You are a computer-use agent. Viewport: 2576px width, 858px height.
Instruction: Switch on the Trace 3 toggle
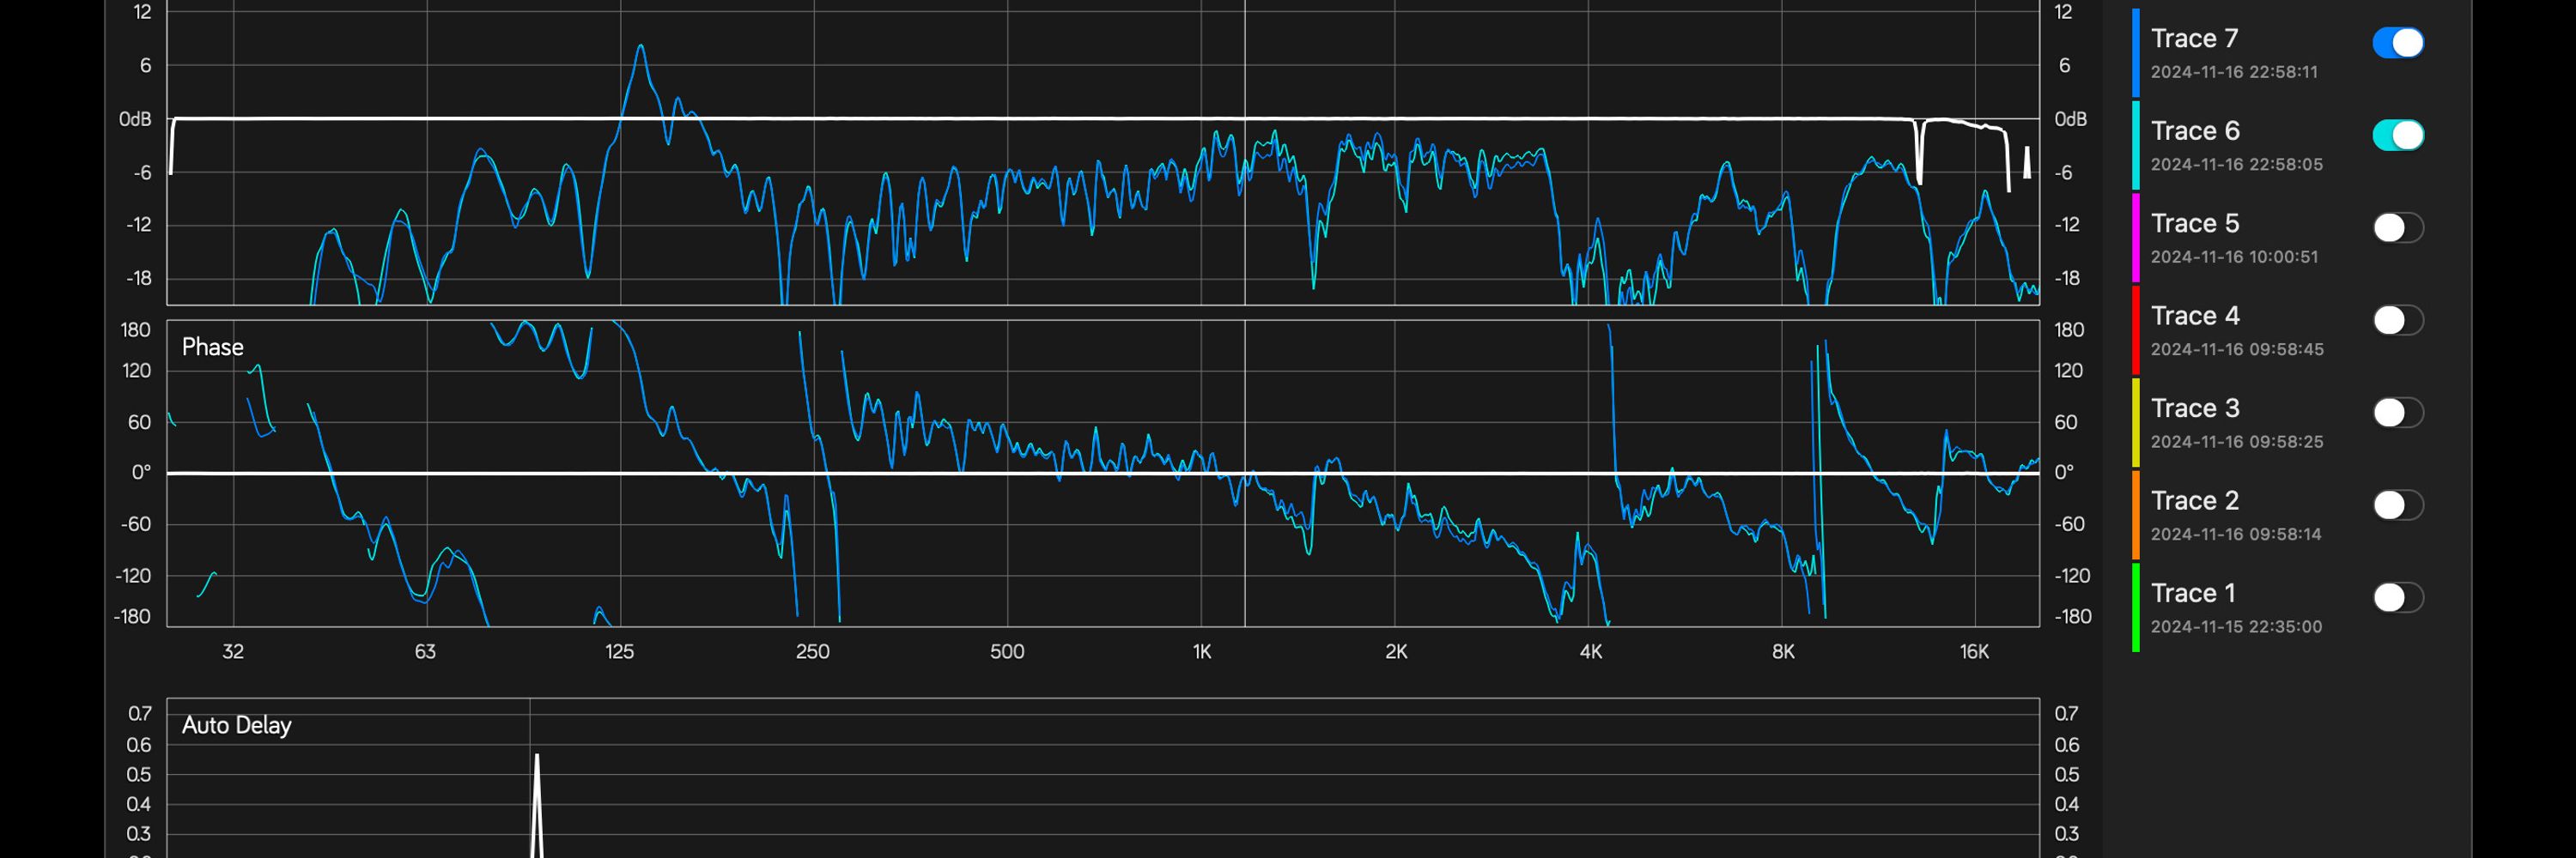(2398, 413)
